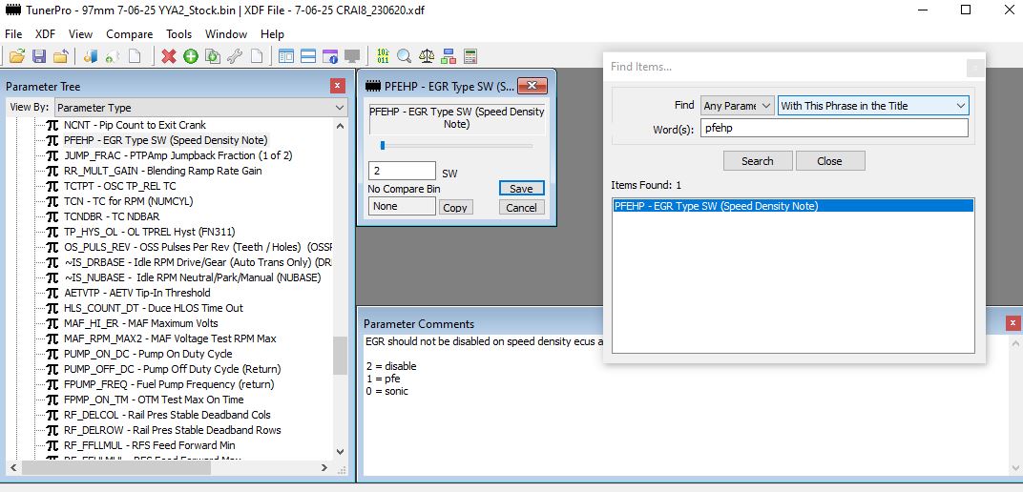Click the Save button in PFEHP editor

pos(521,189)
